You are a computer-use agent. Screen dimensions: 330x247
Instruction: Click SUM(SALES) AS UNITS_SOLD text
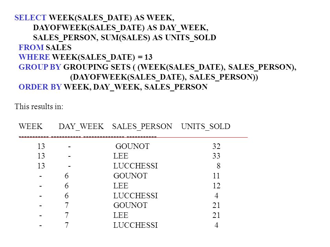pyautogui.click(x=158, y=38)
